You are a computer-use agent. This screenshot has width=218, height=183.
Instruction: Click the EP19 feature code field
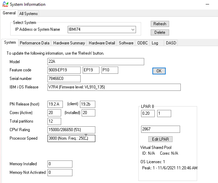pyautogui.click(x=91, y=70)
